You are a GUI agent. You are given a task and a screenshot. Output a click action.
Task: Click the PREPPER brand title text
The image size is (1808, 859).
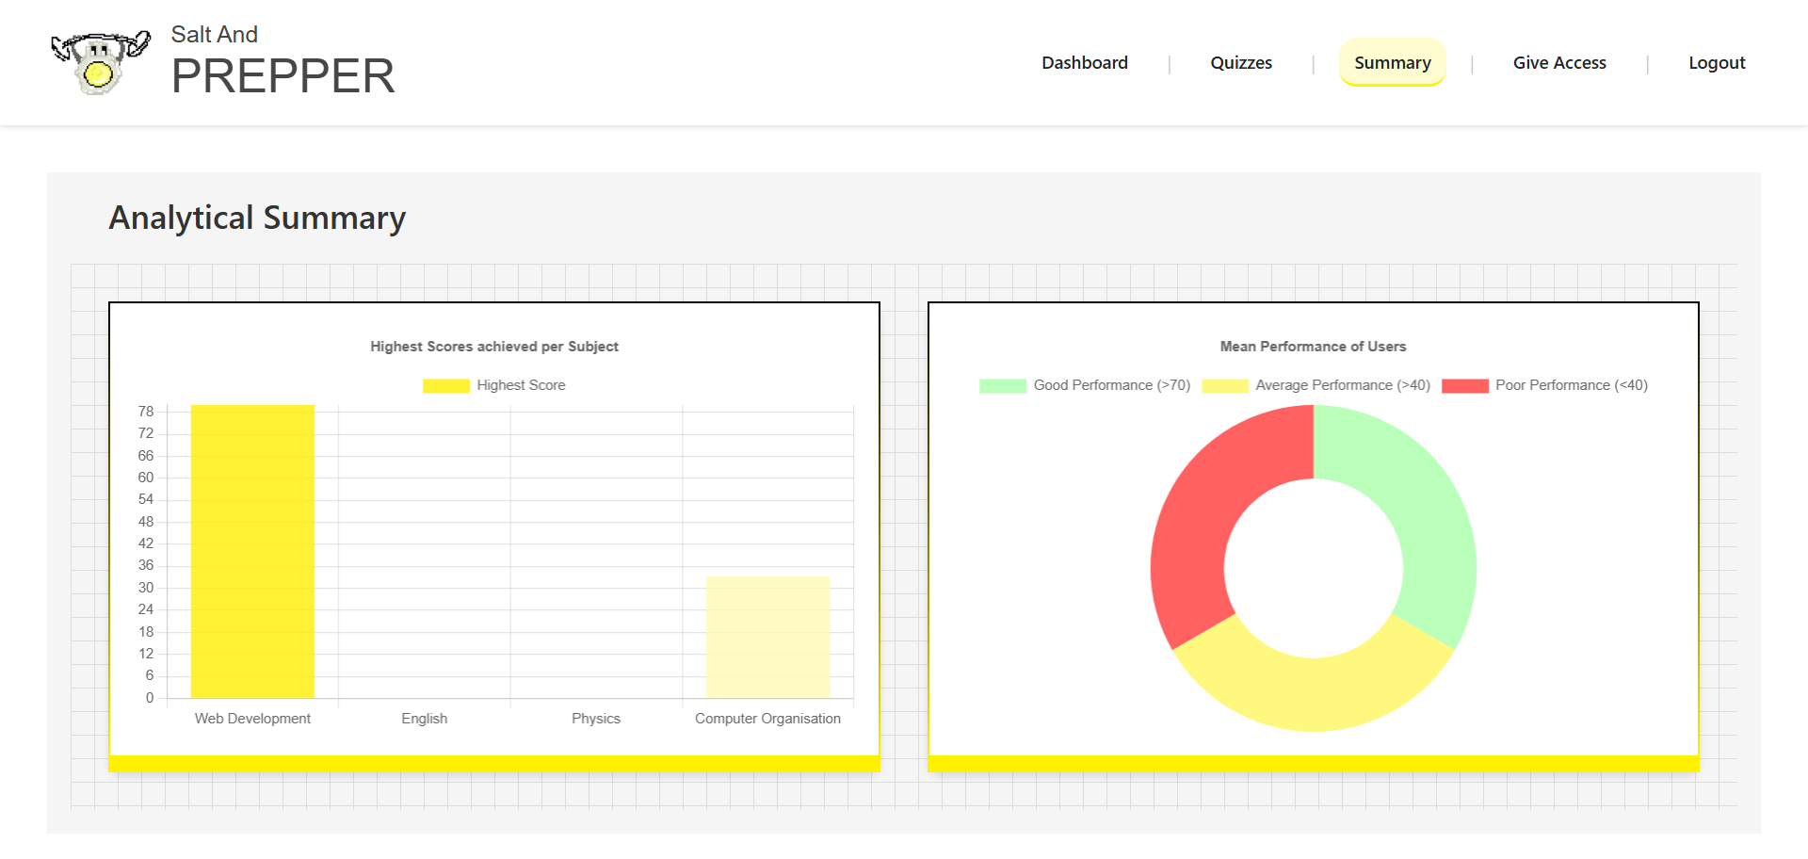(x=282, y=76)
